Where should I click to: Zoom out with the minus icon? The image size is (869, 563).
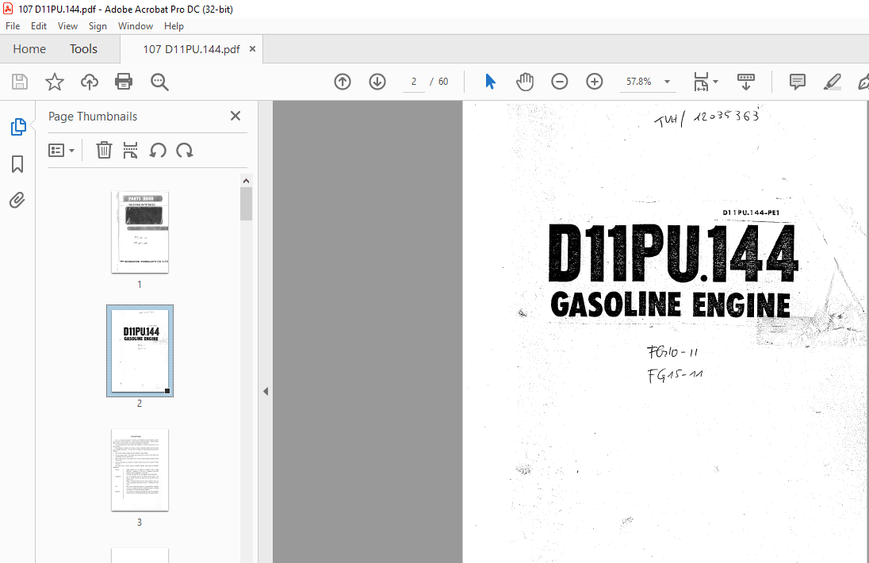coord(559,82)
